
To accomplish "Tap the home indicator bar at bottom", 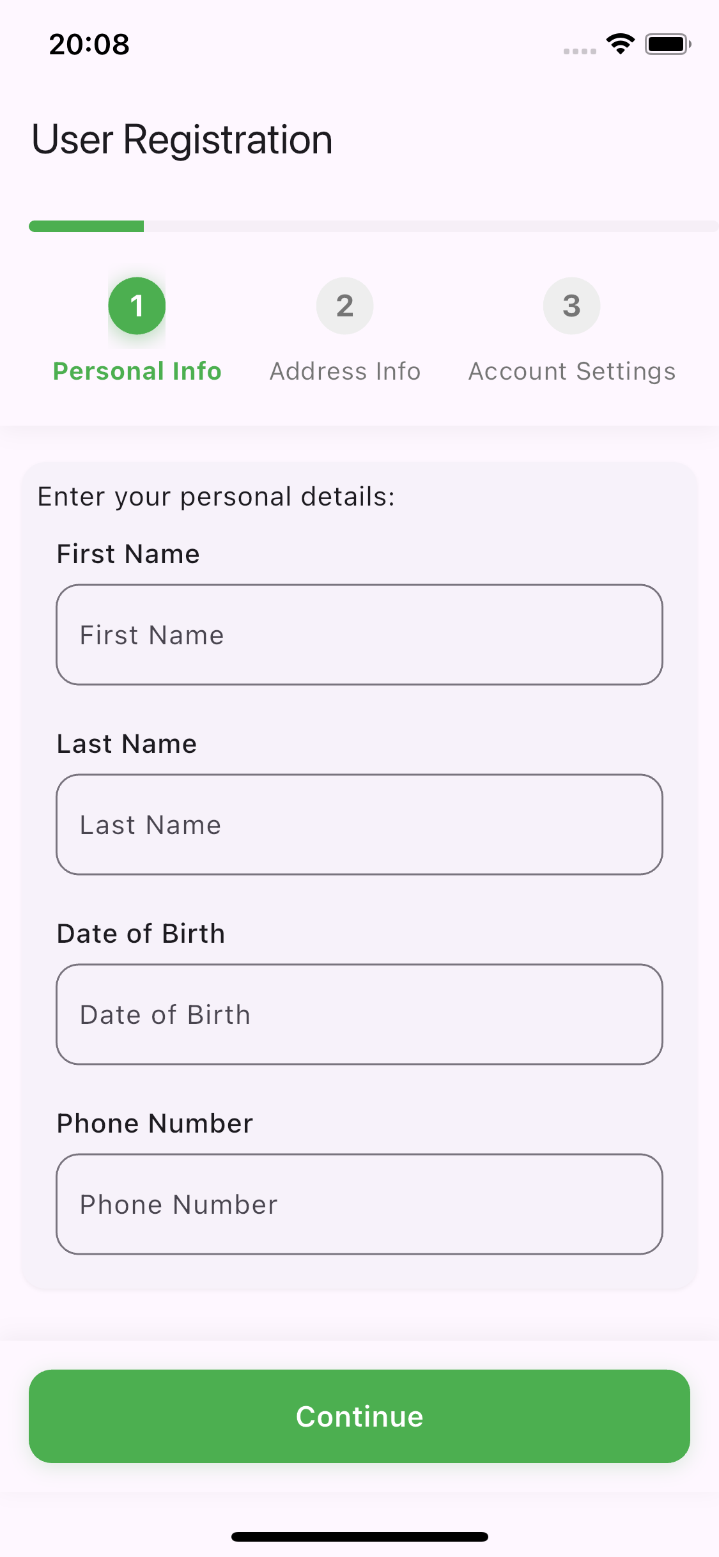I will (x=359, y=1537).
